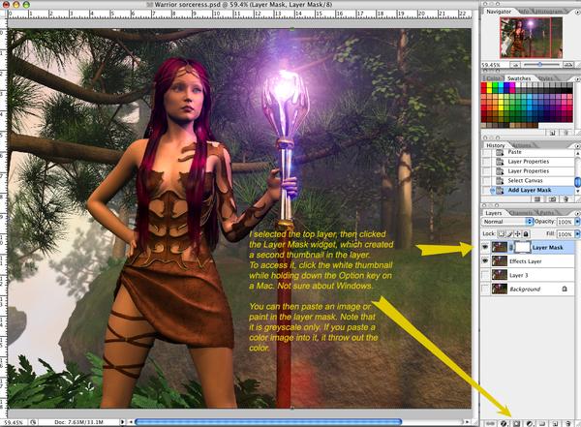Click the Create New Layer icon in Layers panel
581x427 pixels.
point(555,423)
